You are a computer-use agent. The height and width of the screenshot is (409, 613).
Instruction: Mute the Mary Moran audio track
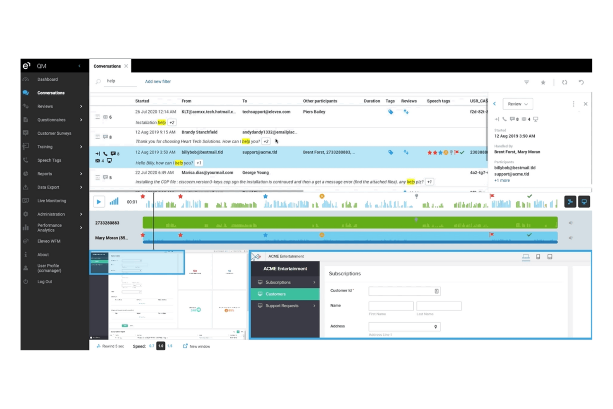click(572, 238)
